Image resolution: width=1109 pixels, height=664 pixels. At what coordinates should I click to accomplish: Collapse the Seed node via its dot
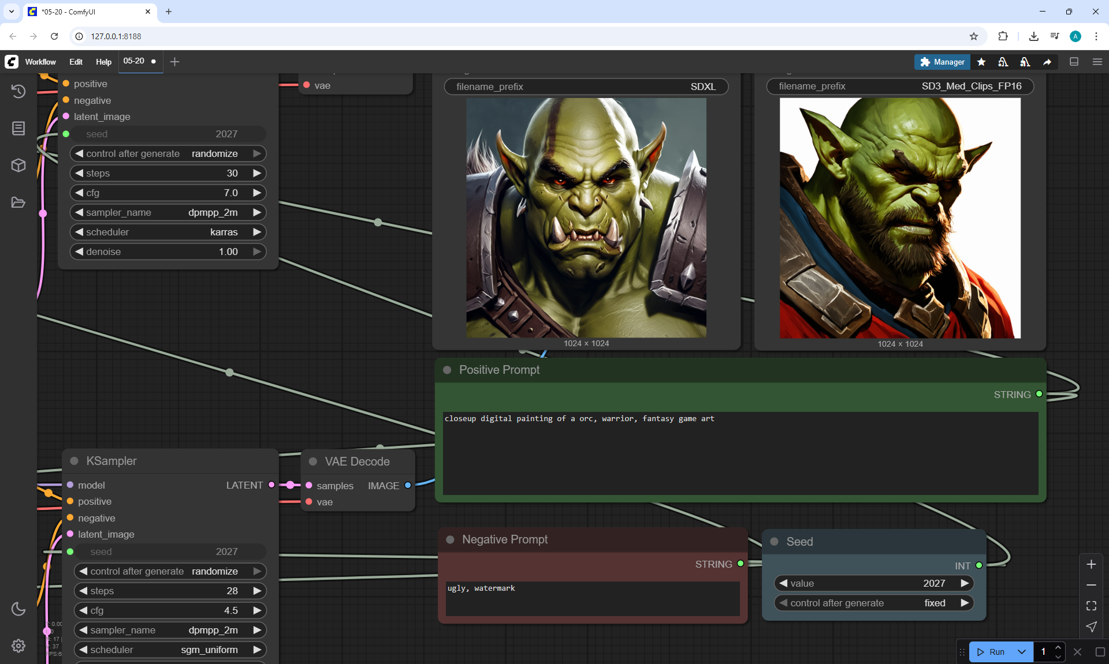click(775, 542)
